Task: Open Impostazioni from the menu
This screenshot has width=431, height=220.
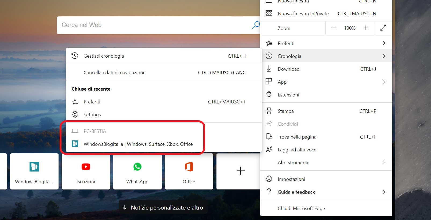Action: tap(326, 179)
